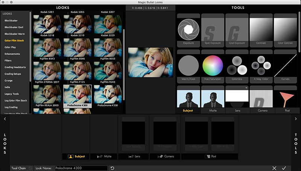This screenshot has height=171, width=301.
Task: Open Grading Setups category
Action: (x=13, y=74)
